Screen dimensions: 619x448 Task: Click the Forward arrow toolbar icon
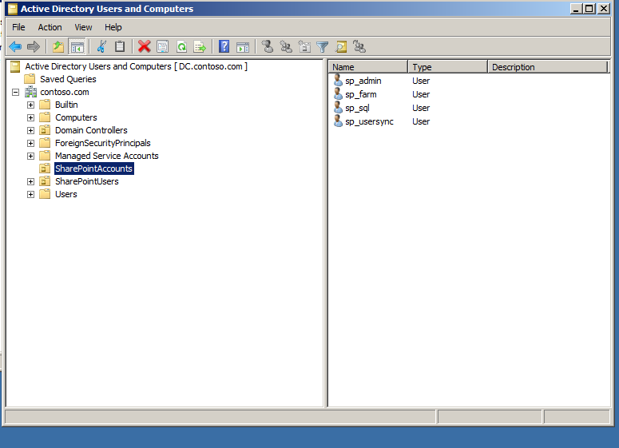[34, 46]
